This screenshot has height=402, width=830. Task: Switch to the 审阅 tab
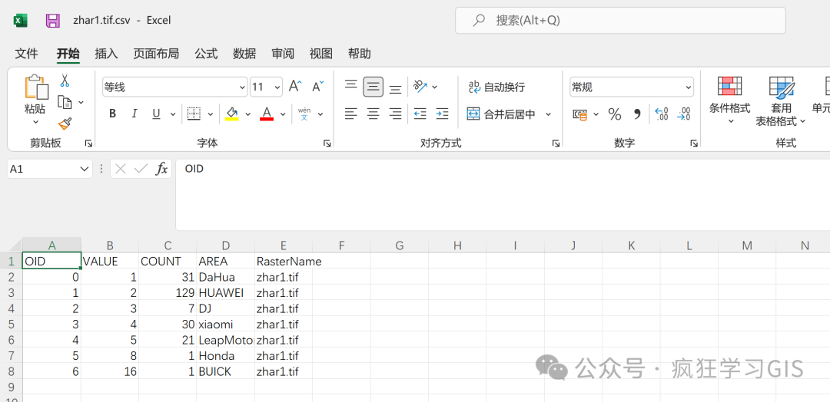point(283,54)
